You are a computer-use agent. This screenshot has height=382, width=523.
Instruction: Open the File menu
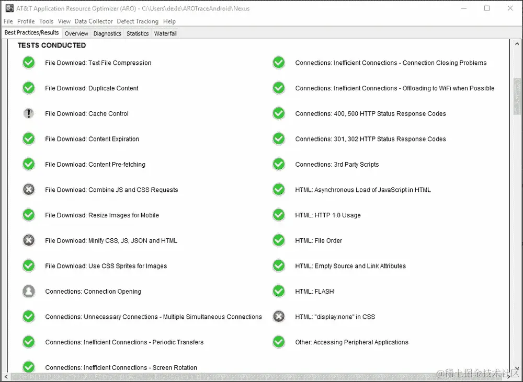[x=8, y=21]
